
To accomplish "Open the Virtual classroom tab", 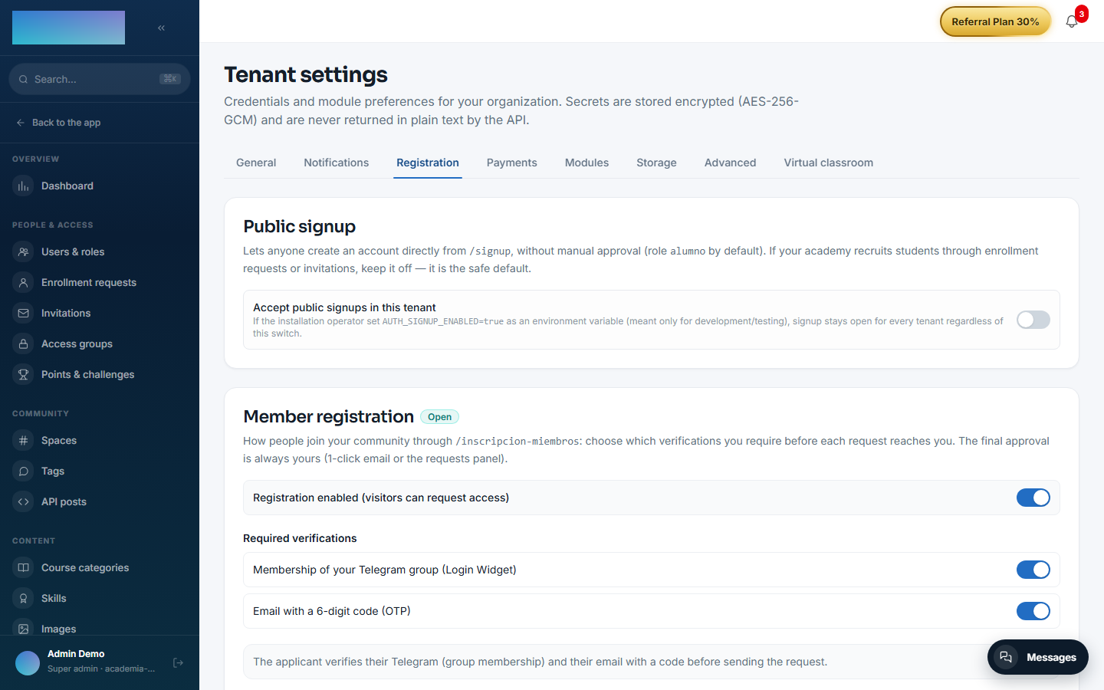I will [829, 163].
